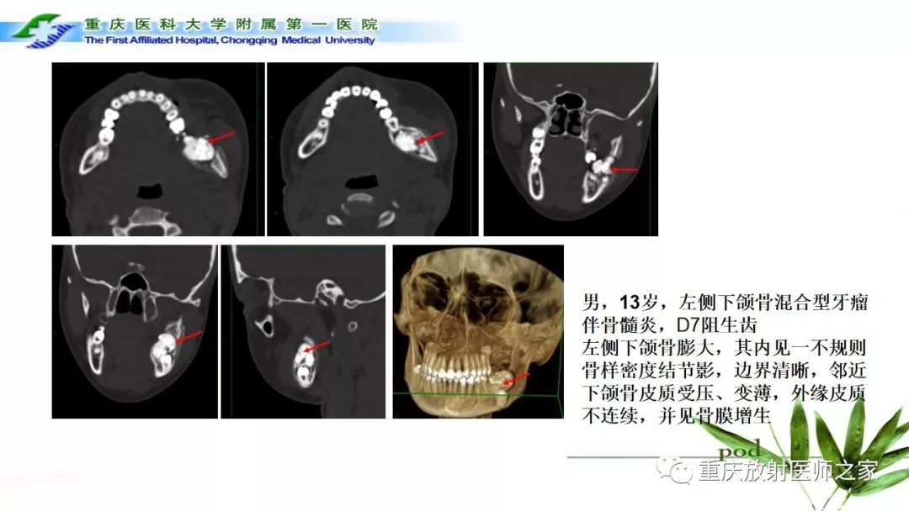Screen dimensions: 909x511
Task: Select the top-left axial mandible CT image
Action: [158, 149]
